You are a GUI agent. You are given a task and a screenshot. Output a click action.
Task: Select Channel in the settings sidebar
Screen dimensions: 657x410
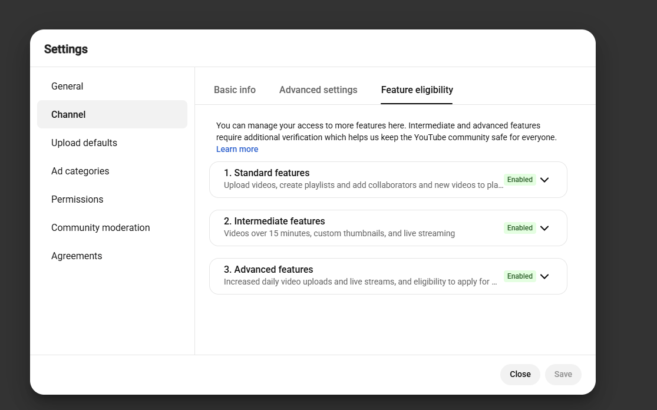click(113, 114)
